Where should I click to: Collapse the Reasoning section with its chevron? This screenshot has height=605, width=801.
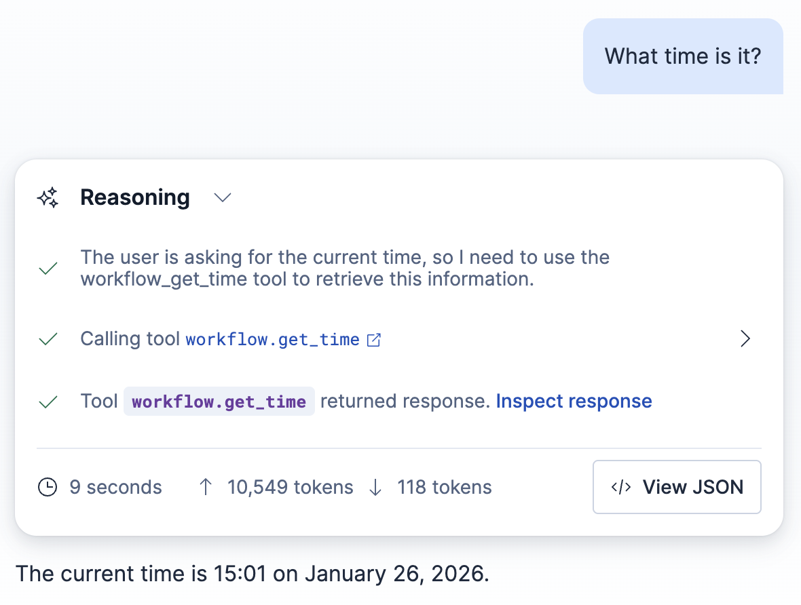point(222,198)
